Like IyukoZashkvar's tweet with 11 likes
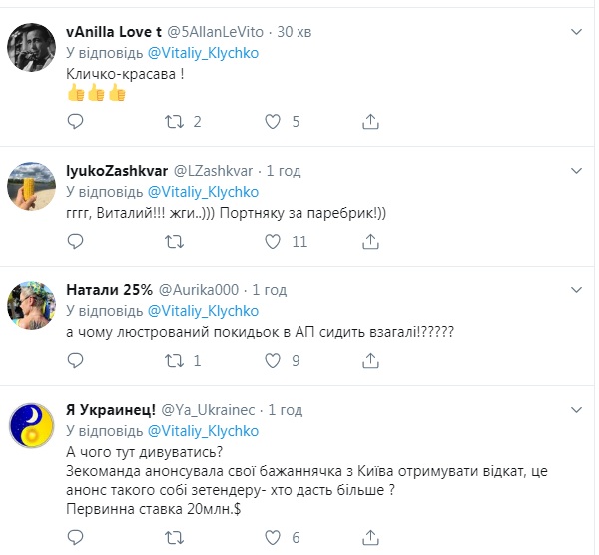The image size is (599, 555). 273,242
